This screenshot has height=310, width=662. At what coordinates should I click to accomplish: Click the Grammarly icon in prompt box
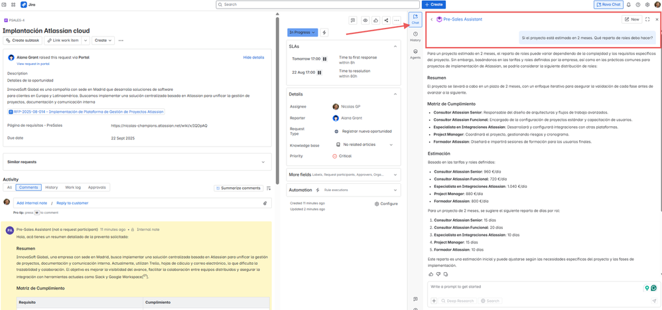[x=654, y=288]
